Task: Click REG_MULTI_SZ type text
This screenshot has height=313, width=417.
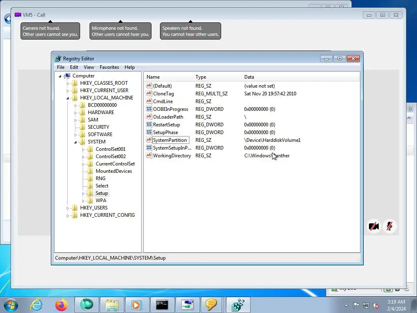Action: (211, 94)
